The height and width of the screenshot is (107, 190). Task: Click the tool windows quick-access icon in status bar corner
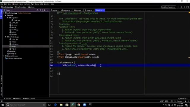(2, 101)
